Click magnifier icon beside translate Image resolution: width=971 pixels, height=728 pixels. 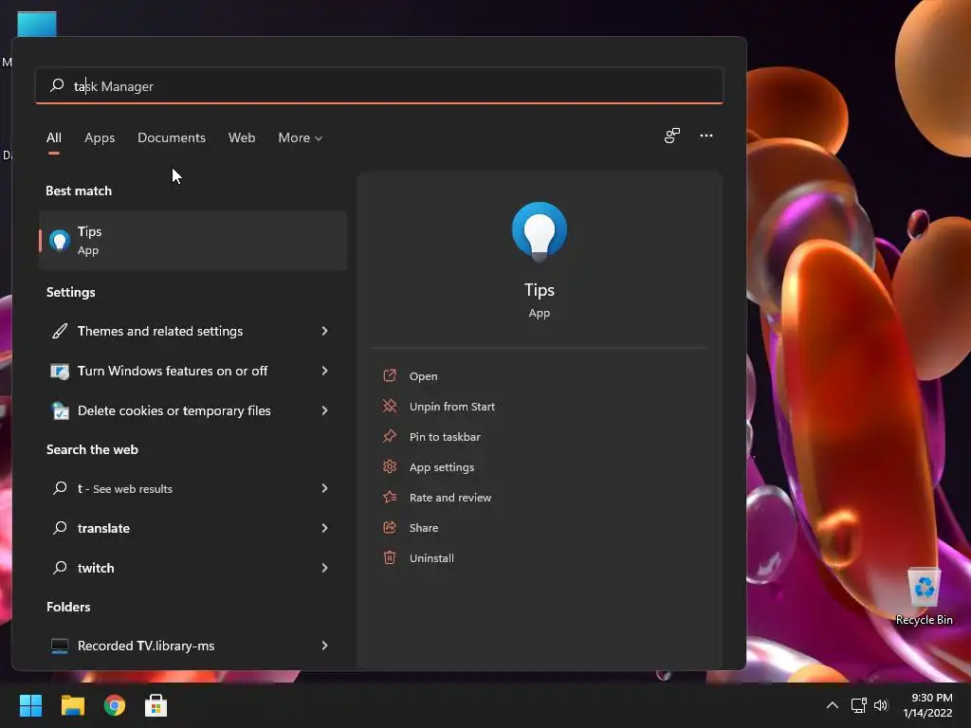click(x=60, y=528)
